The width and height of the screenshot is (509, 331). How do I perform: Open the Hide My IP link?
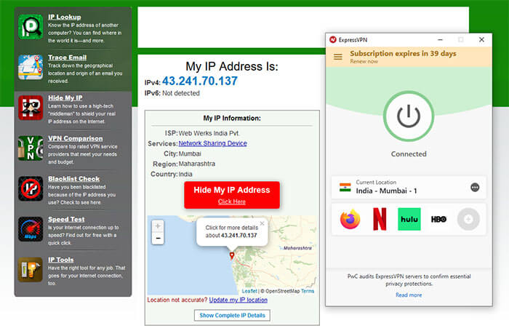[x=65, y=97]
